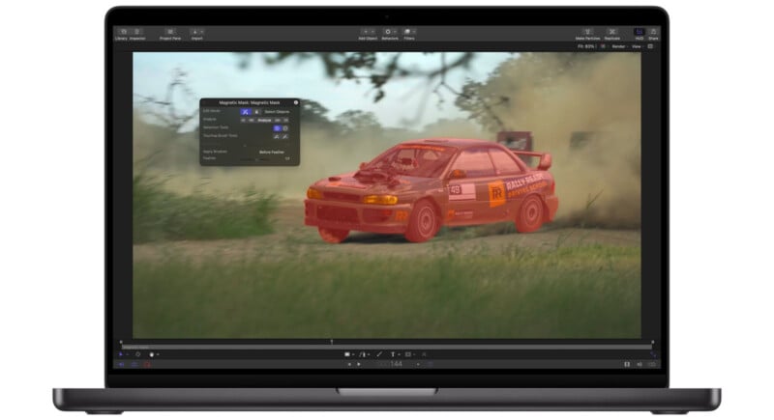Screen dimensions: 774x420
Task: Click the Share toolbar button
Action: 653,34
